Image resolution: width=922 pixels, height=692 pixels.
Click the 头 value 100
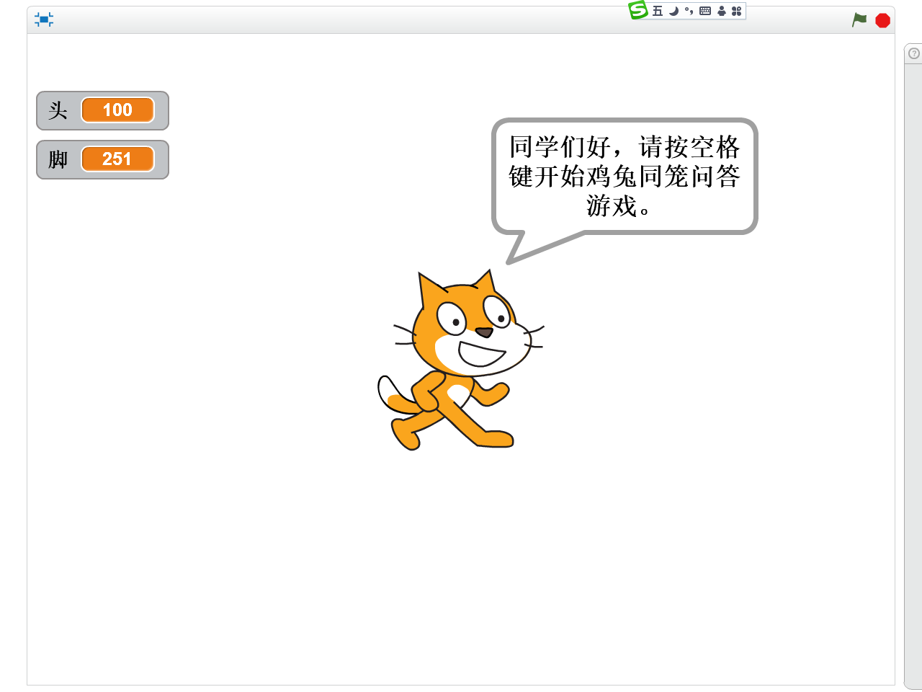117,110
